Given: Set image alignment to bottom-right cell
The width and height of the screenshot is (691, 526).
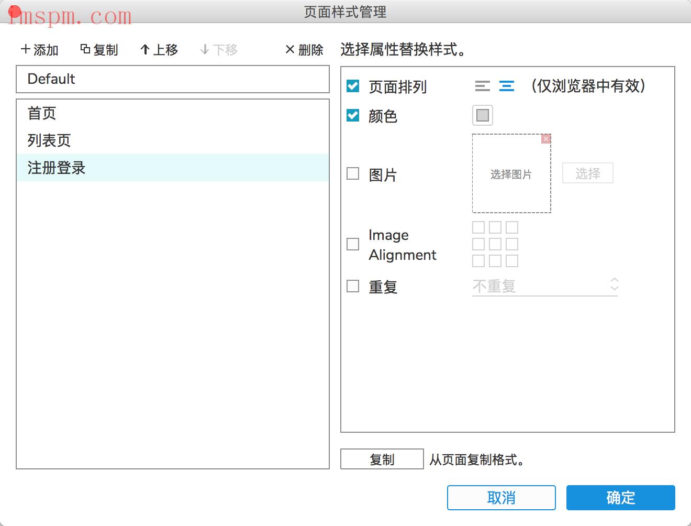Looking at the screenshot, I should click(x=512, y=261).
